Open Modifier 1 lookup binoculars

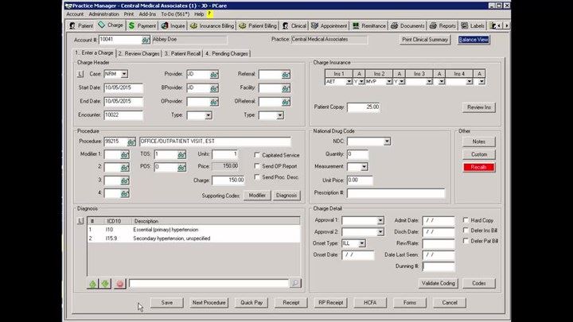click(x=125, y=155)
